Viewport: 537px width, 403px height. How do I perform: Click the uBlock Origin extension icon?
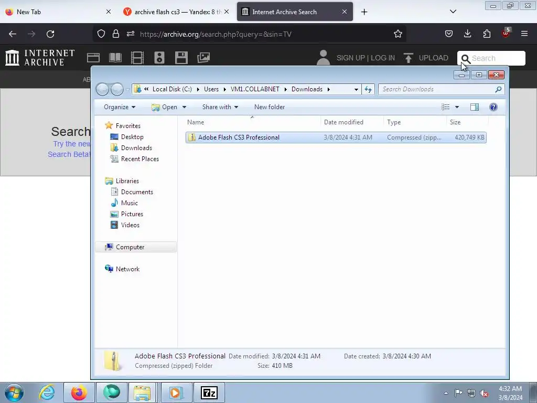[x=506, y=33]
